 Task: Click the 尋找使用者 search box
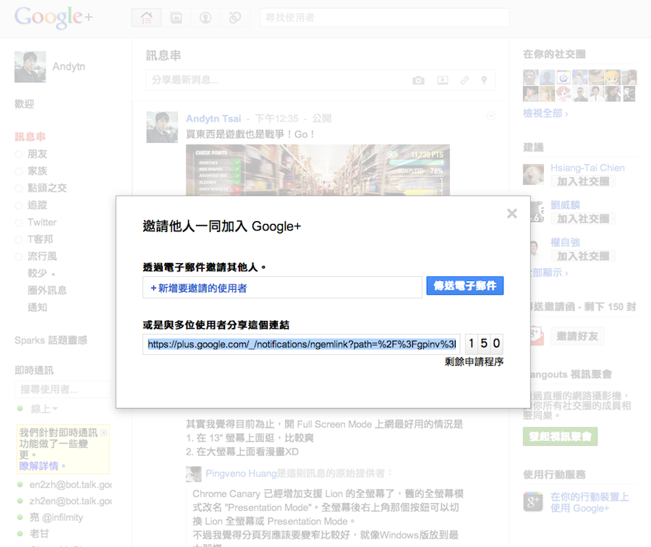tap(385, 17)
